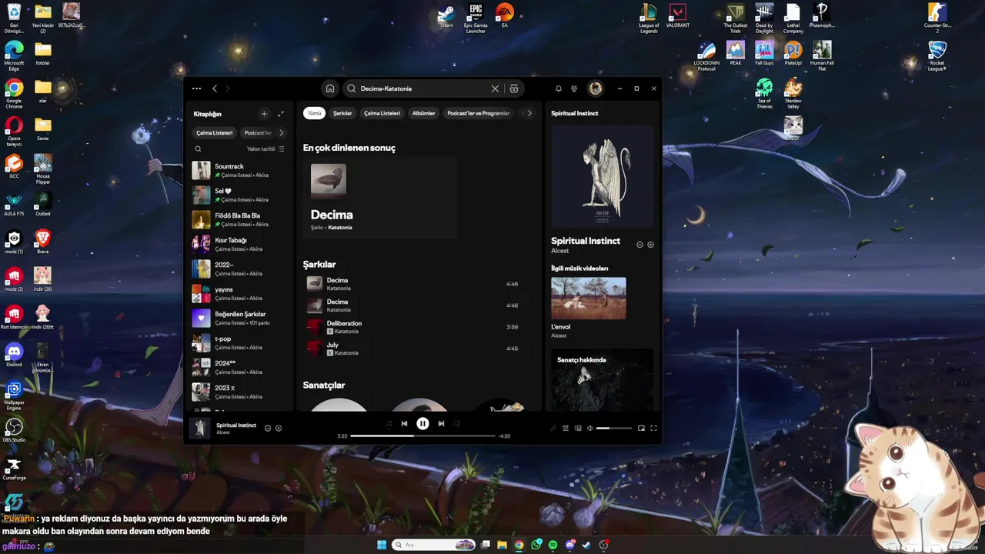
Task: Open the Decima top result card
Action: coord(380,198)
